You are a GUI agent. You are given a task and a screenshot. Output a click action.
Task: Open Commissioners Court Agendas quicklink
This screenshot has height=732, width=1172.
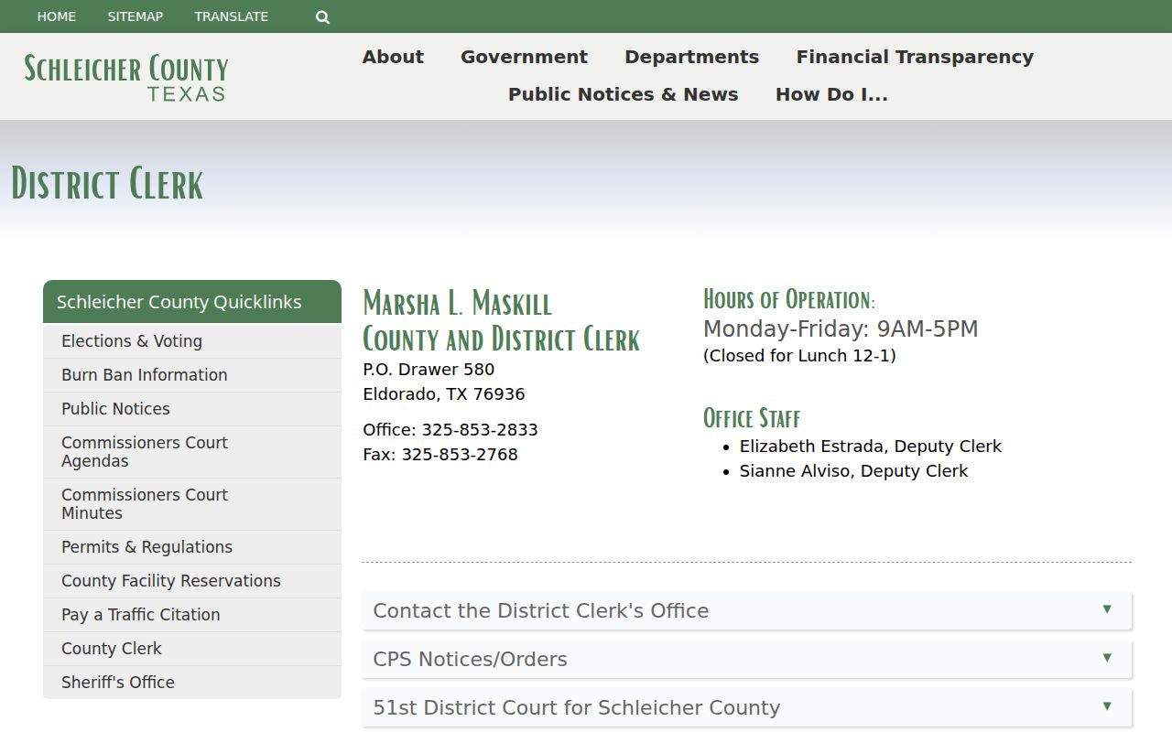coord(192,452)
